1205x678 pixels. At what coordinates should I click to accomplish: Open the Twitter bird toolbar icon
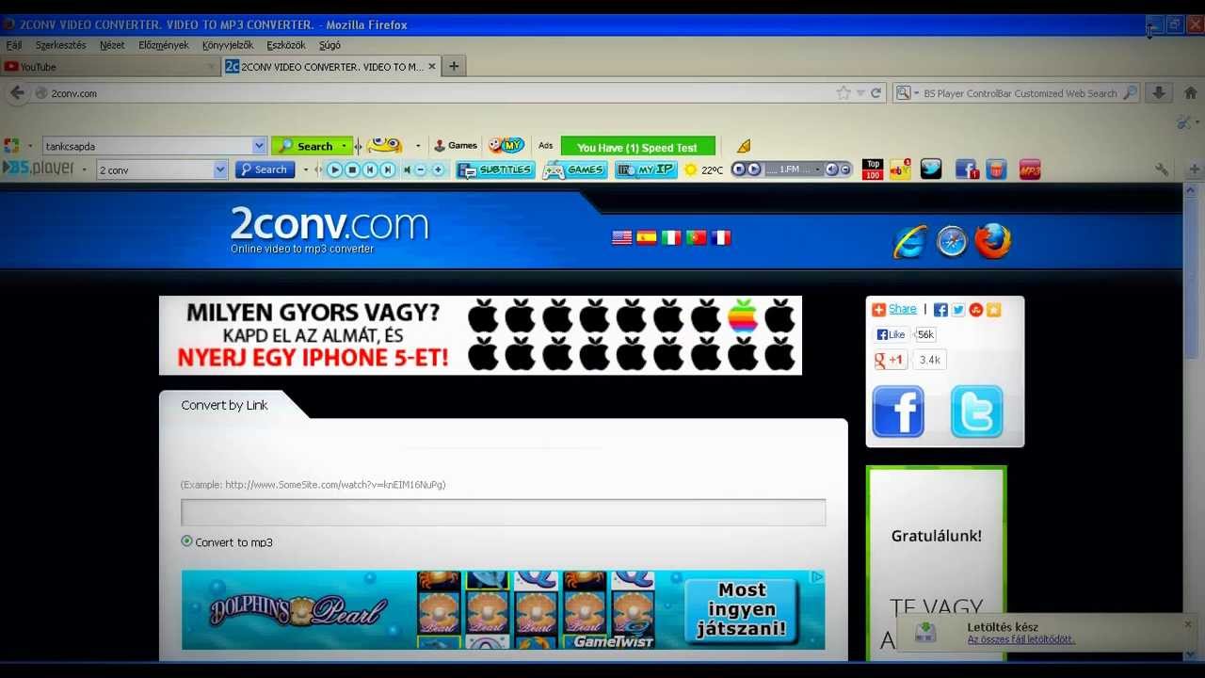tap(931, 169)
